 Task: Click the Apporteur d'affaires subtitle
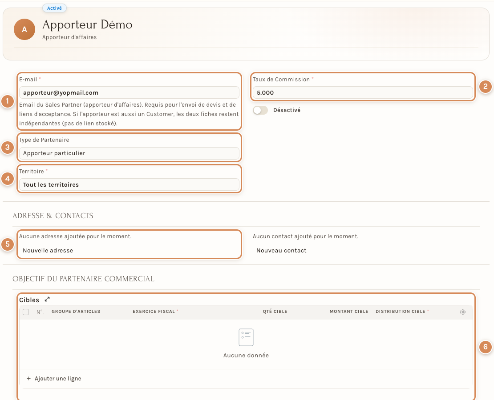coord(69,37)
